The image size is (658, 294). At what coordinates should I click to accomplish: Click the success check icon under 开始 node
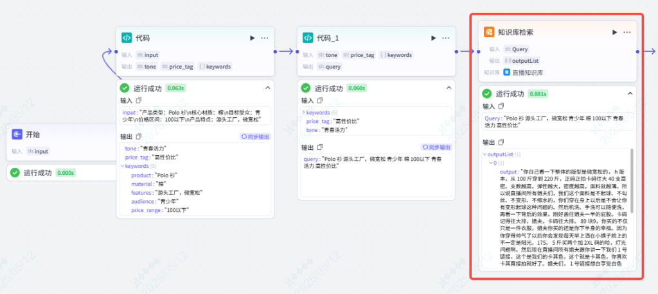(15, 173)
